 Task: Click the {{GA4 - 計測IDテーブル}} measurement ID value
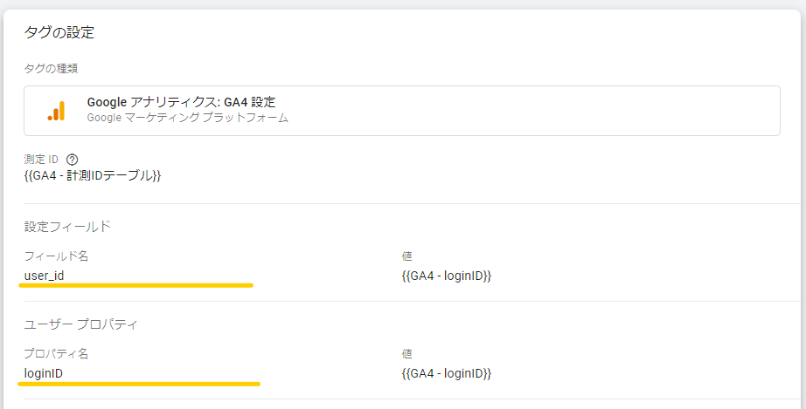pyautogui.click(x=93, y=176)
